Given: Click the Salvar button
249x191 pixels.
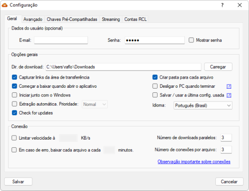Looking at the screenshot, I should [18, 181].
